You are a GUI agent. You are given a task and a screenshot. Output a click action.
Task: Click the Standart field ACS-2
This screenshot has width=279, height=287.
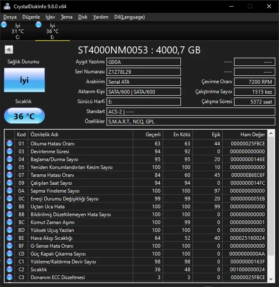tap(191, 111)
